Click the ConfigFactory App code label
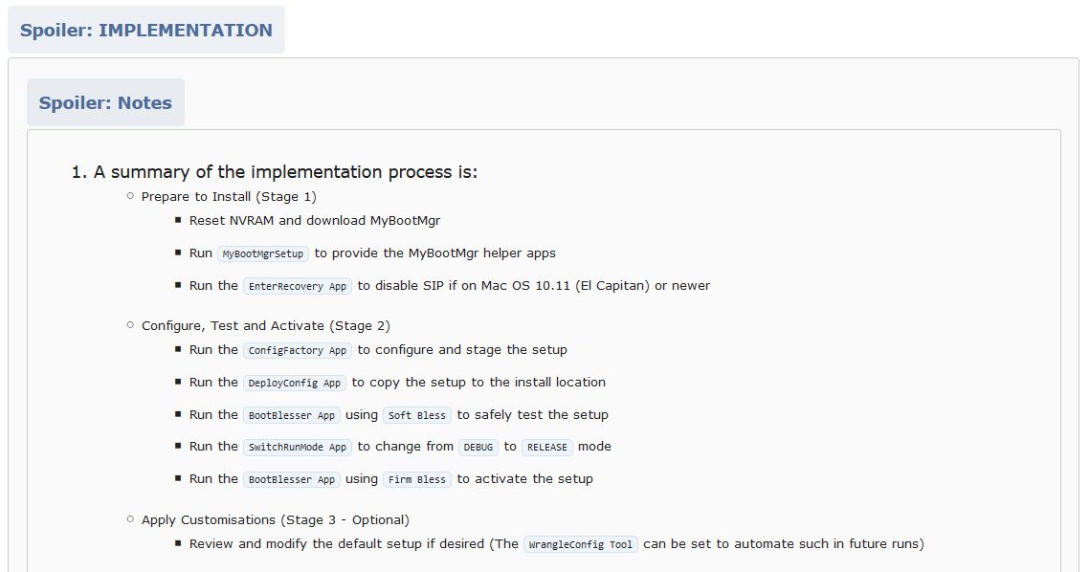The image size is (1090, 572). pos(298,350)
